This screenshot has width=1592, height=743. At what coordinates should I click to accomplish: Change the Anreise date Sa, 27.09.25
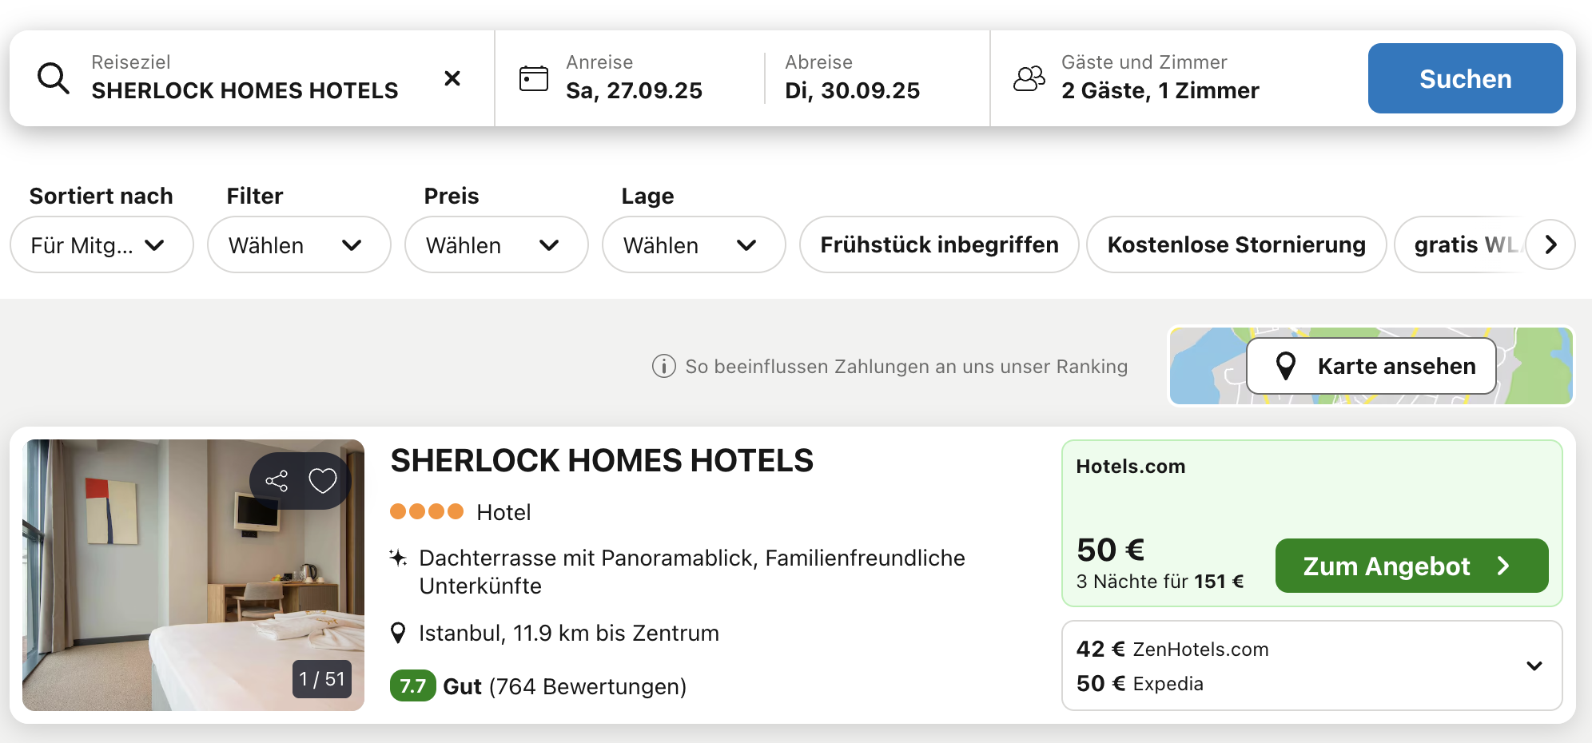tap(634, 78)
